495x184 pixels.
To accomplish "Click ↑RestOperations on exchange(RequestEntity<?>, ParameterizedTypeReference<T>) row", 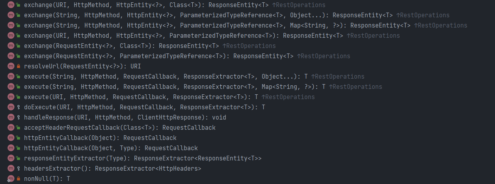I will (x=323, y=56).
